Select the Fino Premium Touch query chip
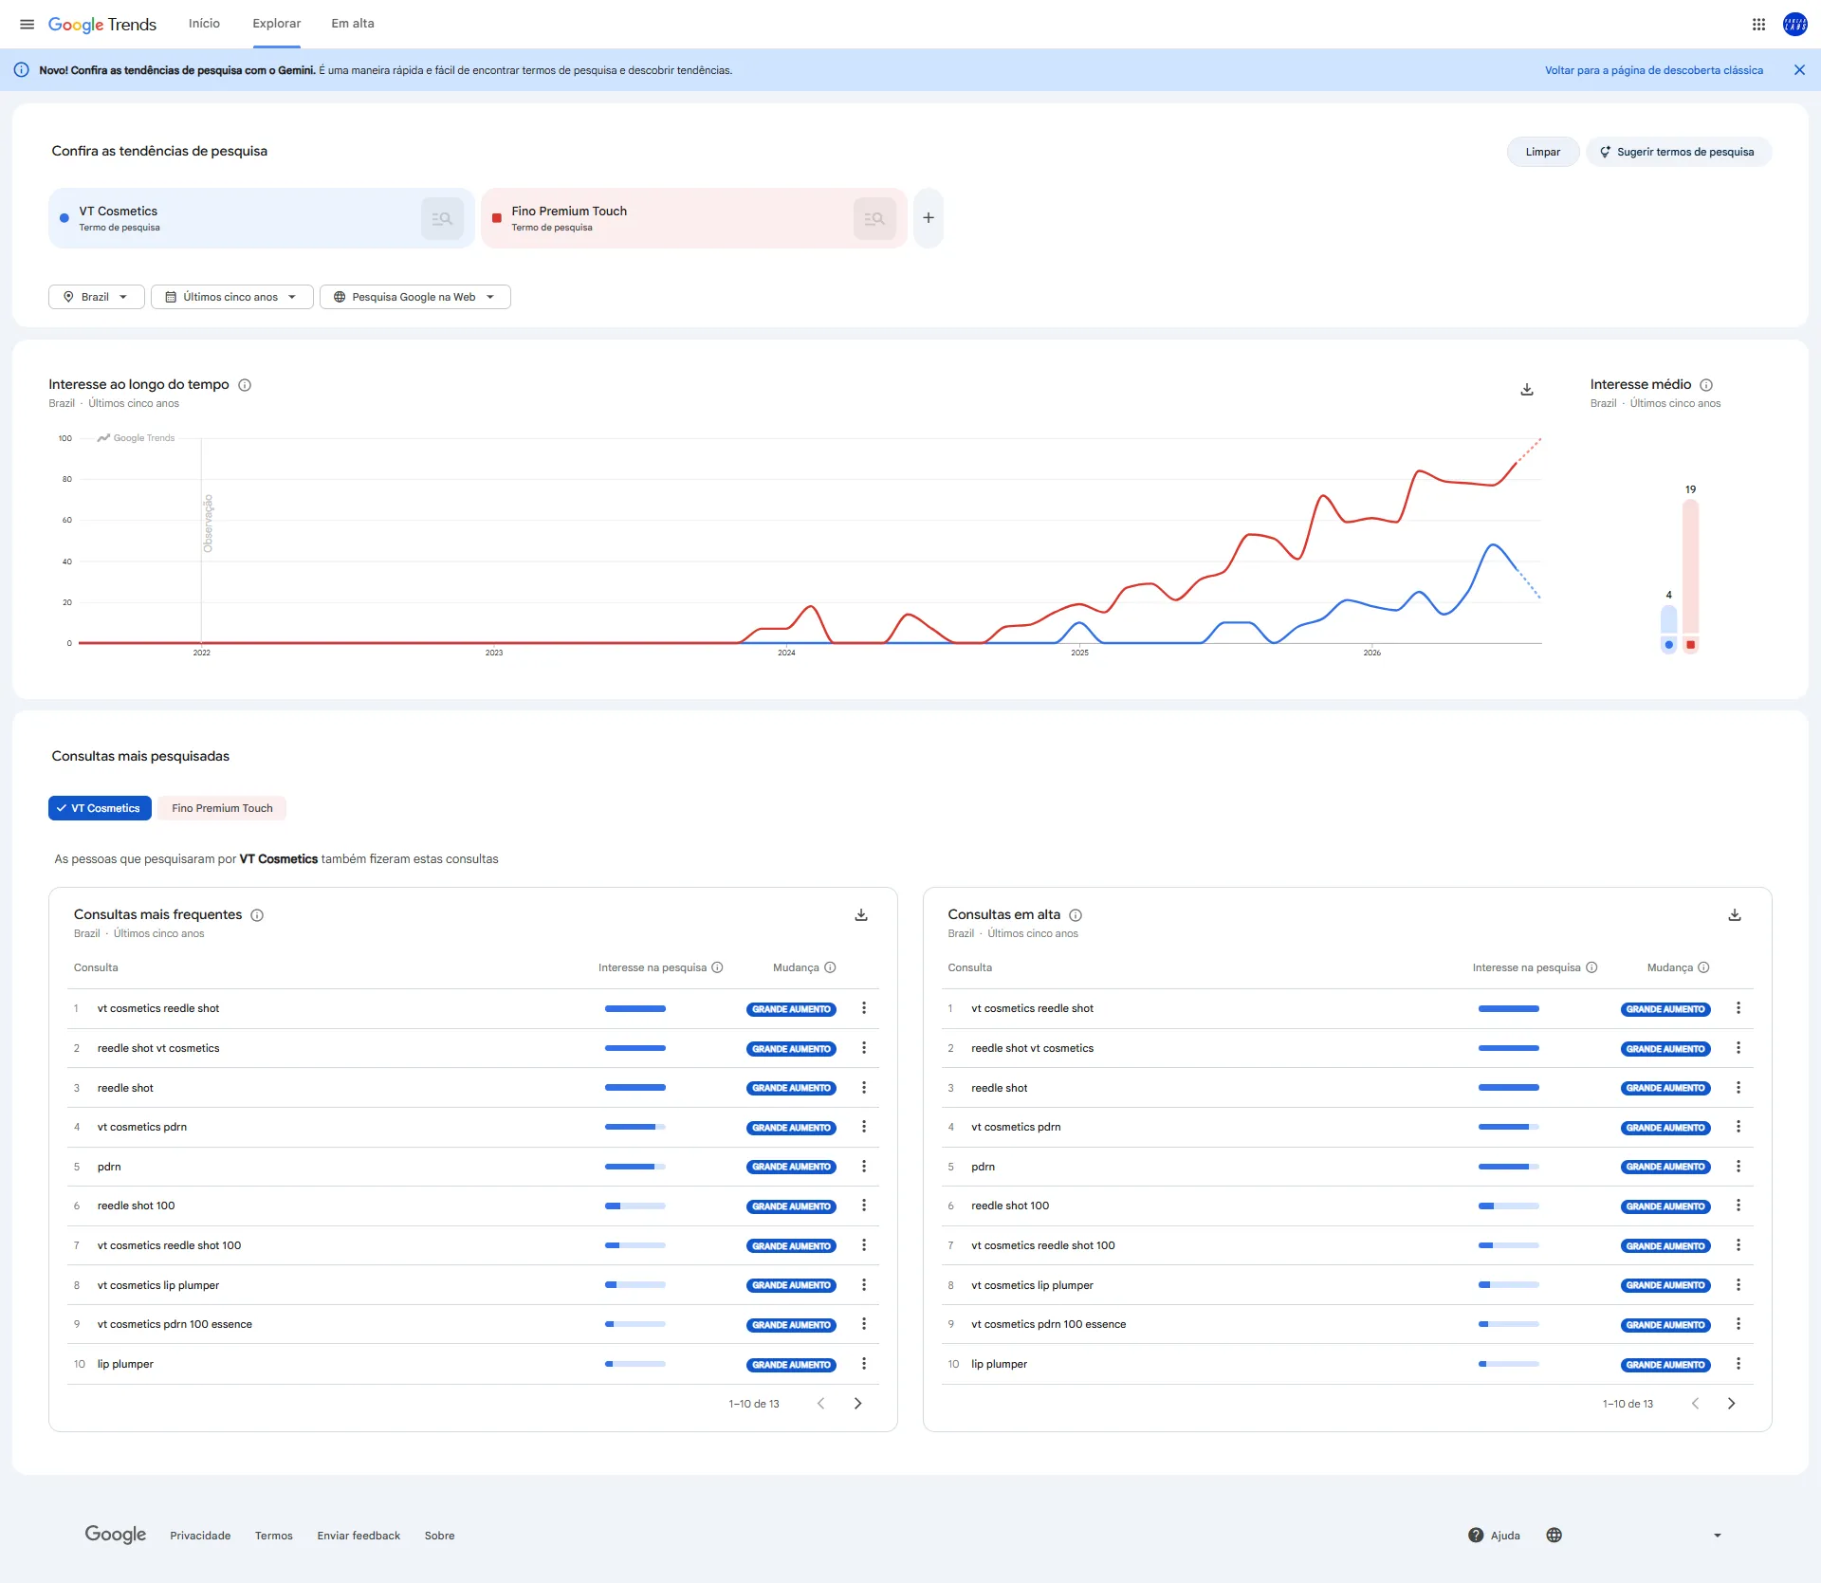The height and width of the screenshot is (1583, 1821). (222, 808)
